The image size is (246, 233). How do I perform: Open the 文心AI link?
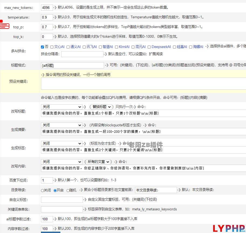[59, 47]
